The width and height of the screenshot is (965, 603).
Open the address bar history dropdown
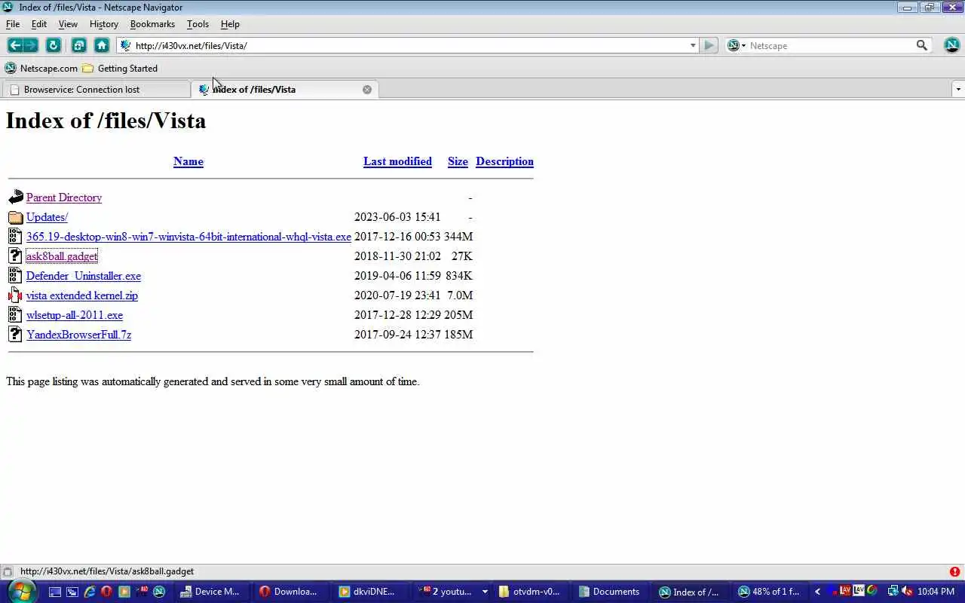pyautogui.click(x=693, y=45)
